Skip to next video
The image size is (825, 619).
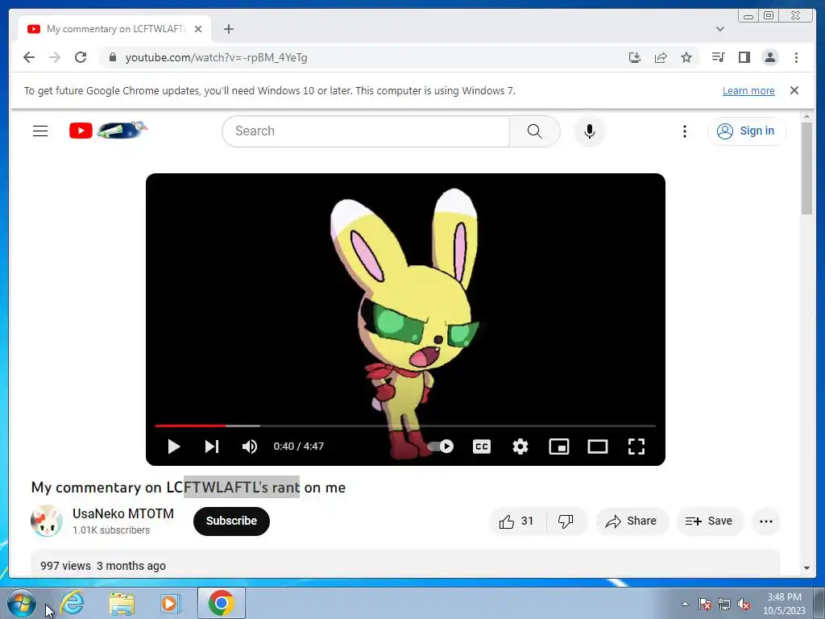point(212,447)
